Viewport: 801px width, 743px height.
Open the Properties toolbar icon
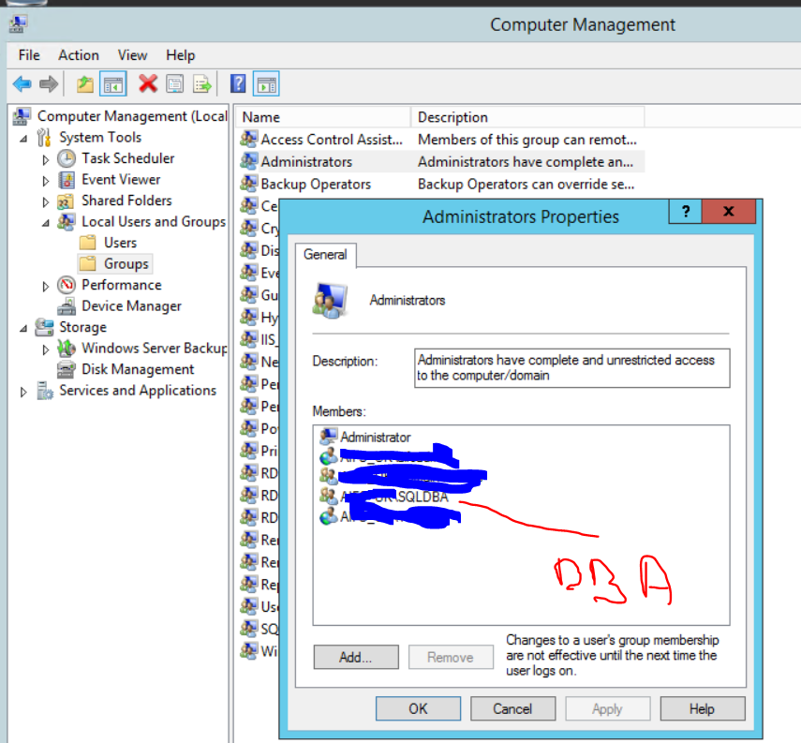[x=176, y=83]
